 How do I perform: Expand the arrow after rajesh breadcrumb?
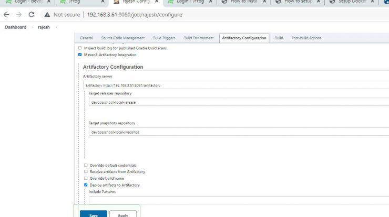pos(56,27)
